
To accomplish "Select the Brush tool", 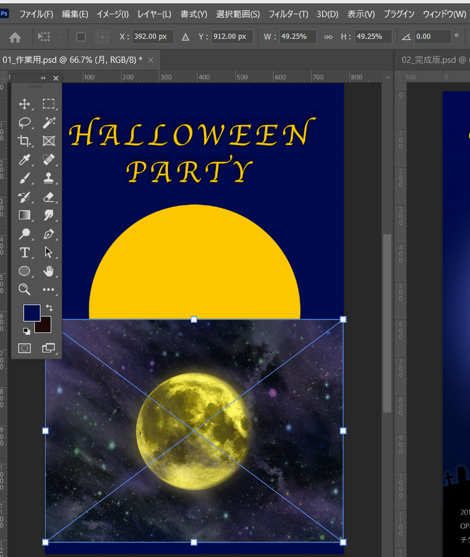I will [24, 178].
